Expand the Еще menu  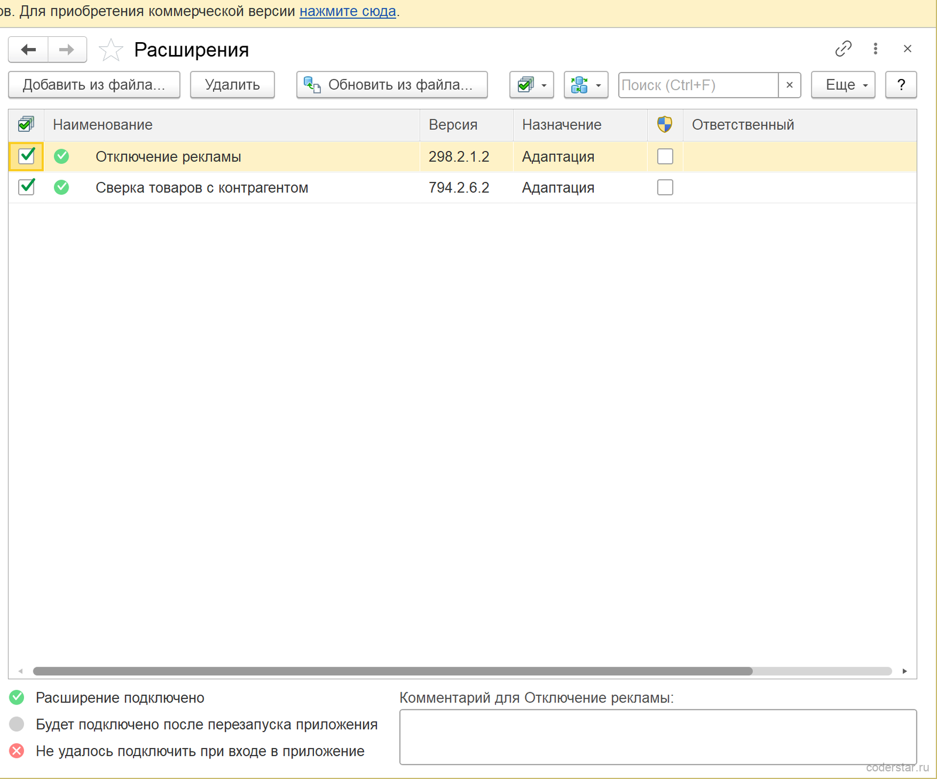pyautogui.click(x=843, y=85)
